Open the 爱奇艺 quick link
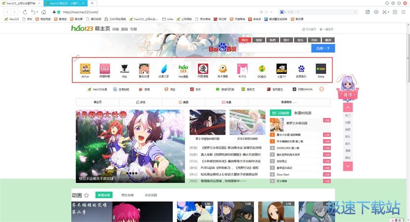 (248, 89)
